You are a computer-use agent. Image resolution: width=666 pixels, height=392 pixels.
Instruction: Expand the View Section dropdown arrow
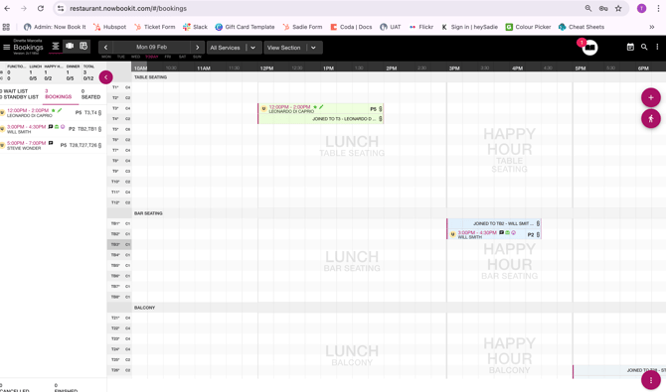(313, 48)
